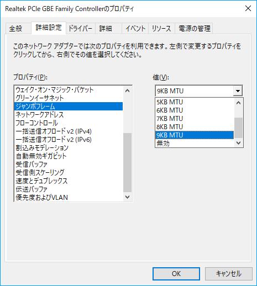257x286 pixels.
Task: Click the value list scroll up arrow
Action: 238,103
